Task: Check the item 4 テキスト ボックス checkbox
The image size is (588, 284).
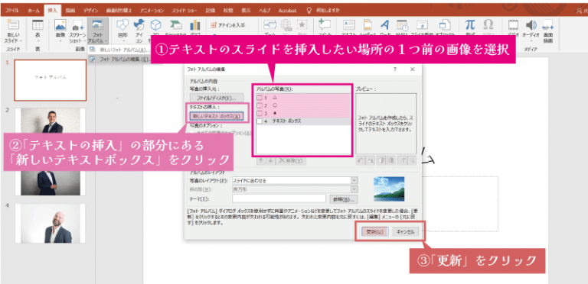Action: (x=260, y=121)
